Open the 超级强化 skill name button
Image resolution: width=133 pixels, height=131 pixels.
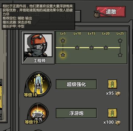76,84
